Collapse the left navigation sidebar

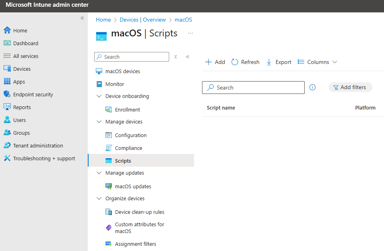(82, 18)
